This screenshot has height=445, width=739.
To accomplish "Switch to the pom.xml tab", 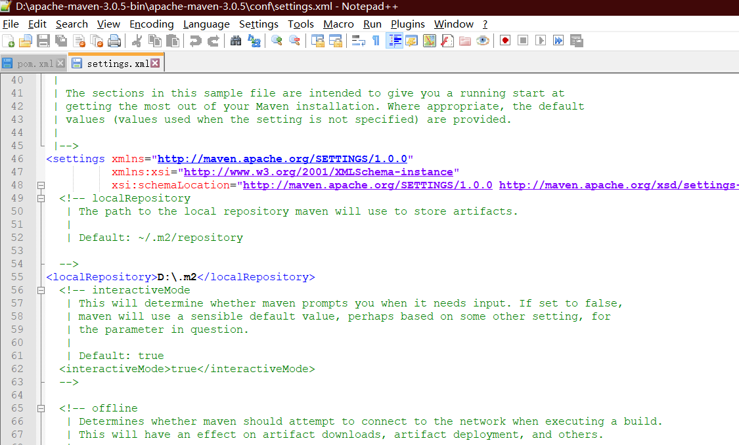I will [x=34, y=64].
